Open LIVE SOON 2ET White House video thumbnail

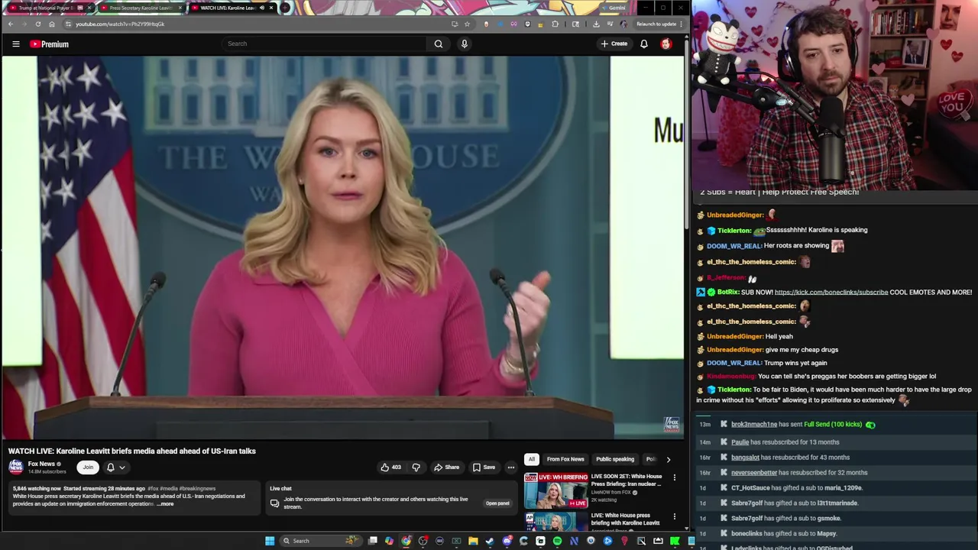tap(555, 491)
